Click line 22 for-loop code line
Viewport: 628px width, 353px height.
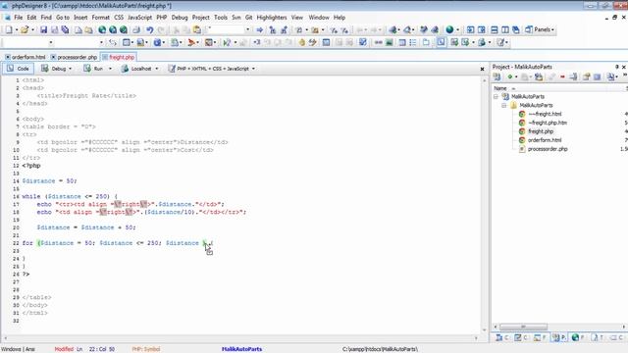pos(118,243)
